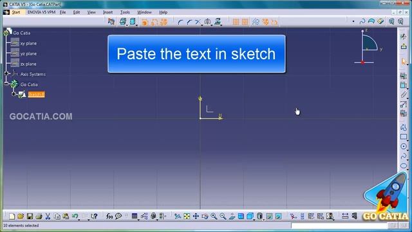Select the yz plane in tree
The width and height of the screenshot is (412, 232).
pos(28,53)
